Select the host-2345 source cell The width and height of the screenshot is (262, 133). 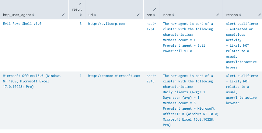pos(151,78)
